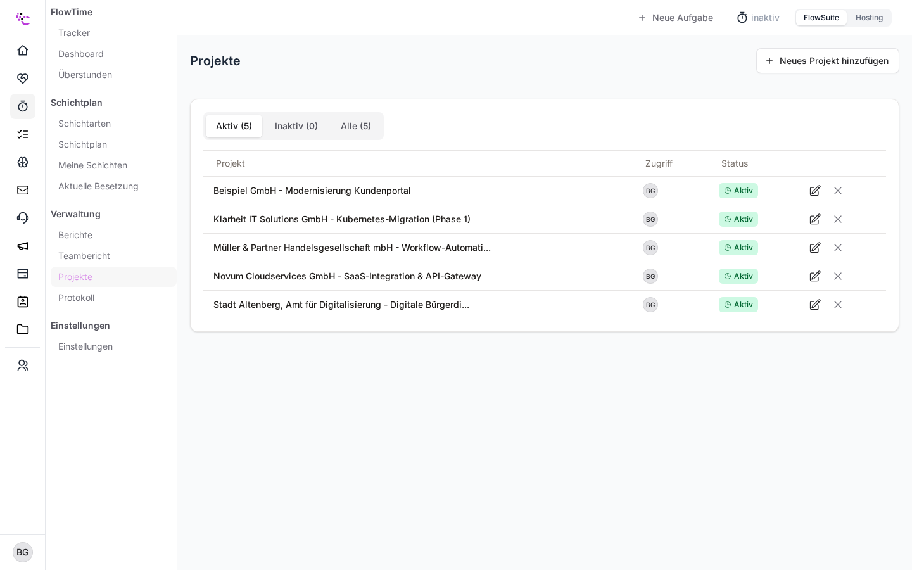912x570 pixels.
Task: Open the megaphone sidebar icon
Action: pyautogui.click(x=23, y=246)
